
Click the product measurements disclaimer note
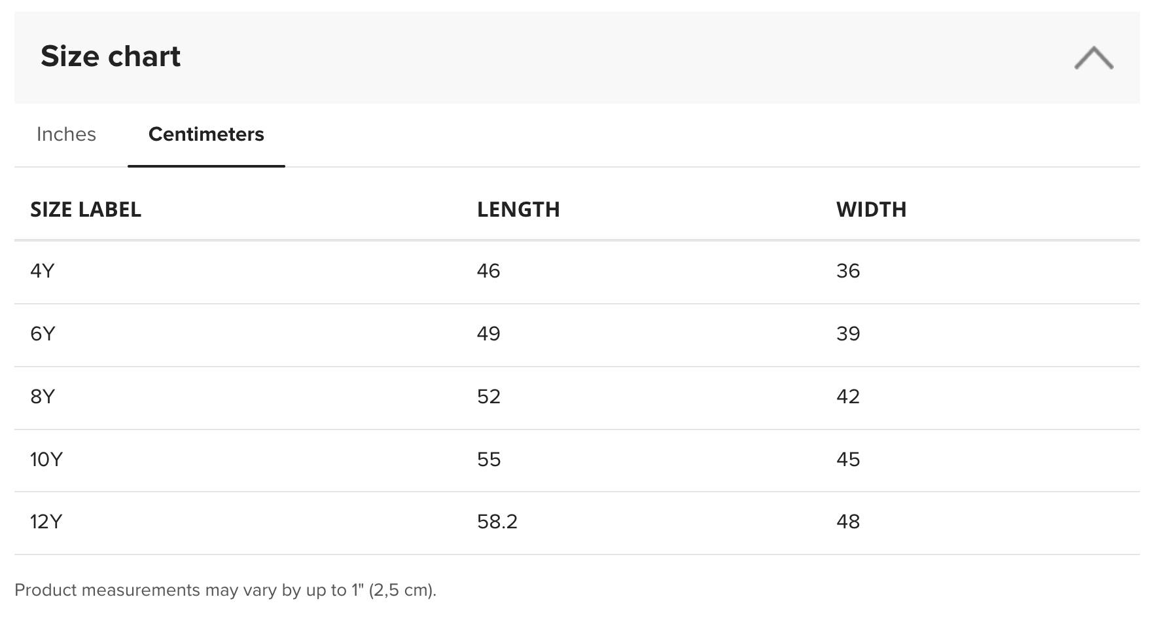tap(225, 591)
